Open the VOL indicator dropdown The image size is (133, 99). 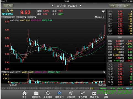click(x=6, y=72)
